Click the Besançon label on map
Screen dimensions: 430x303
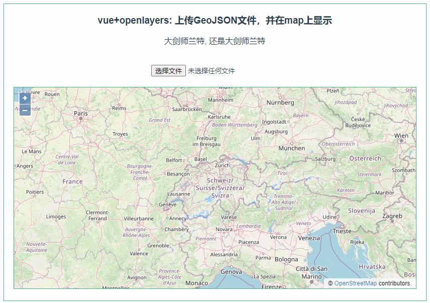coord(178,174)
